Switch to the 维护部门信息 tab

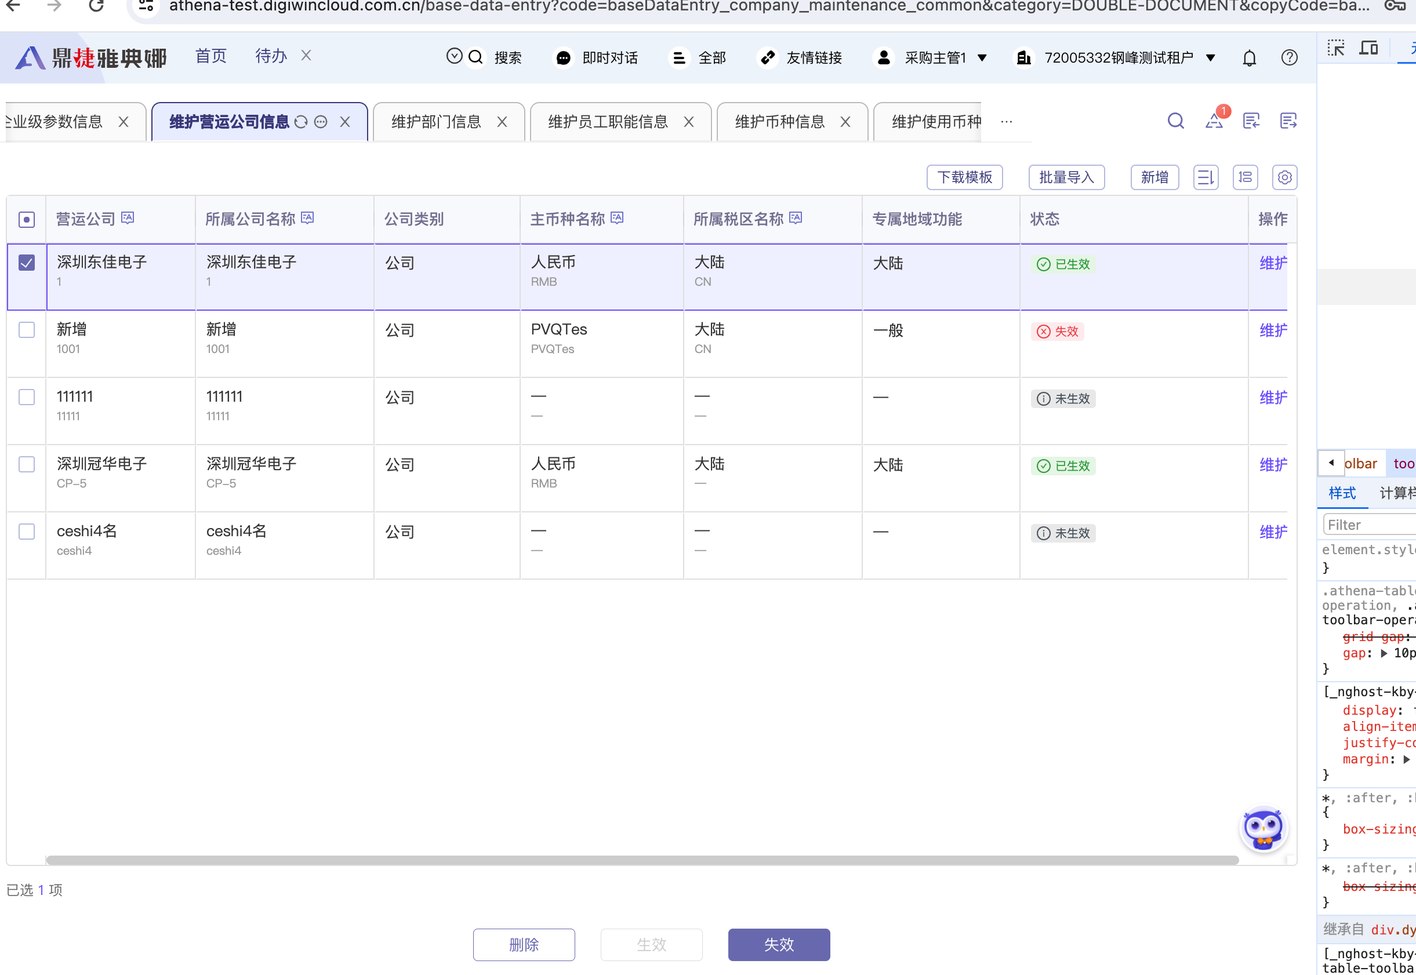pyautogui.click(x=437, y=122)
